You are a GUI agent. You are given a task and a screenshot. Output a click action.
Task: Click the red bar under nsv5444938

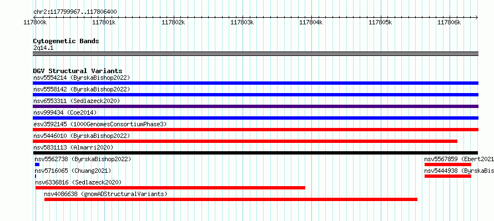click(x=448, y=176)
